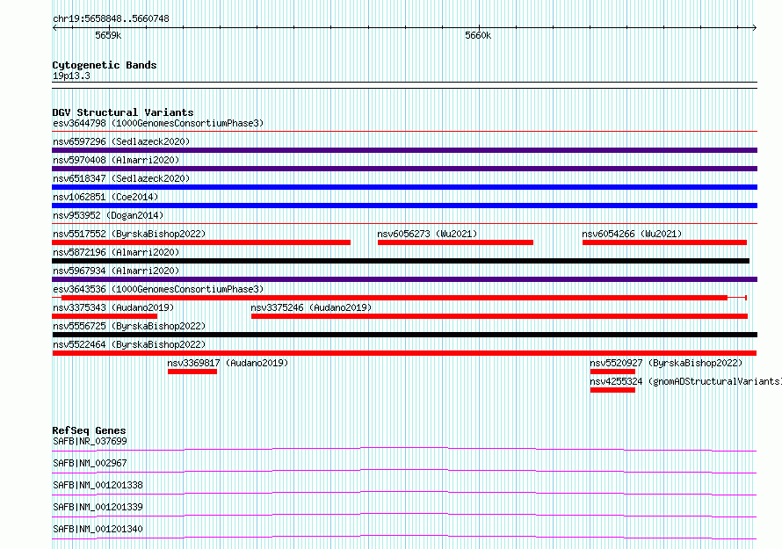This screenshot has height=549, width=782.
Task: Open variant nsv953952 (Dogan2014)
Action: point(108,215)
